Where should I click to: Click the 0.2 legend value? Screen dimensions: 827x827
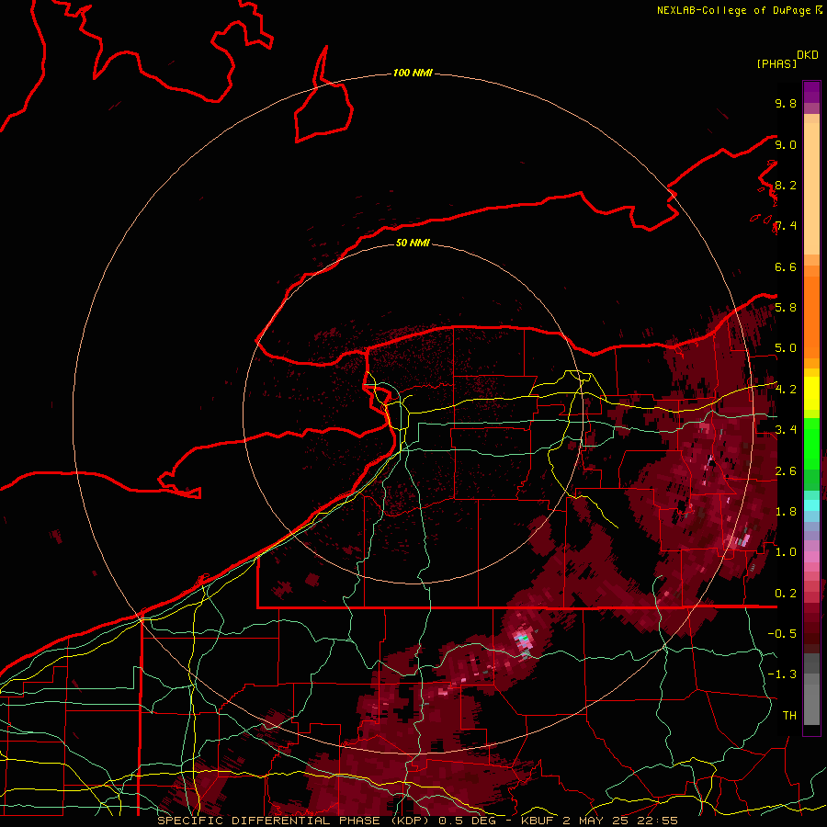(x=786, y=594)
